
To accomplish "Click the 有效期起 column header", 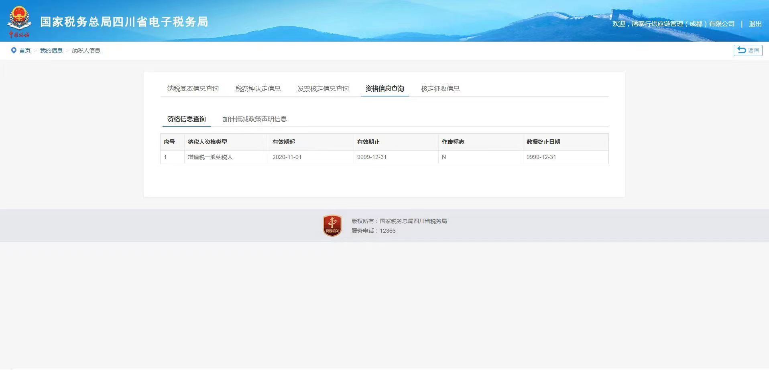I will click(284, 142).
